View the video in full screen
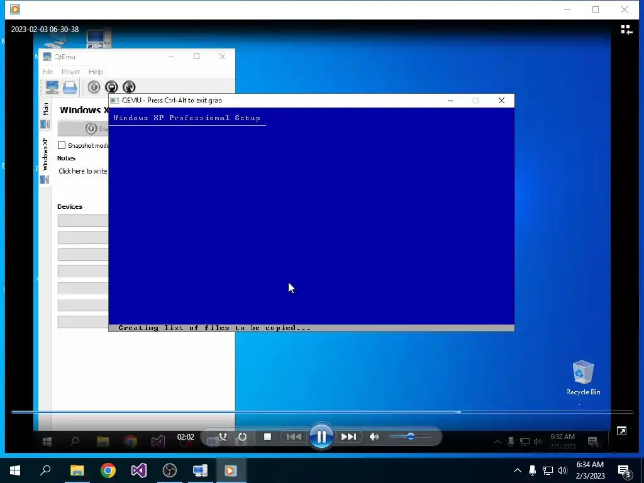Viewport: 644px width, 483px height. pos(621,431)
